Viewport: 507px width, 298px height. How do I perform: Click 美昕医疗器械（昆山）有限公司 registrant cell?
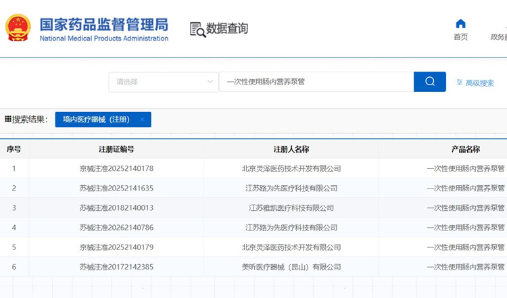291,267
